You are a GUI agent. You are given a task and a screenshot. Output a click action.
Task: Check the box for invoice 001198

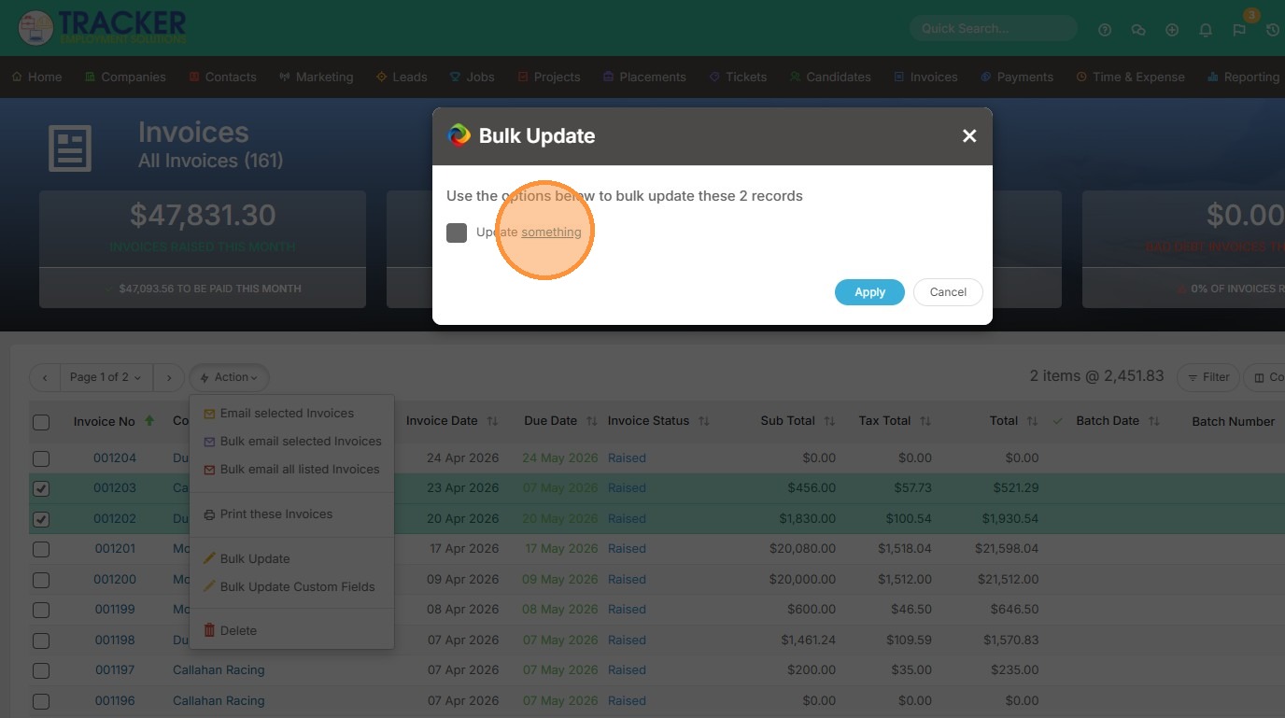[41, 641]
